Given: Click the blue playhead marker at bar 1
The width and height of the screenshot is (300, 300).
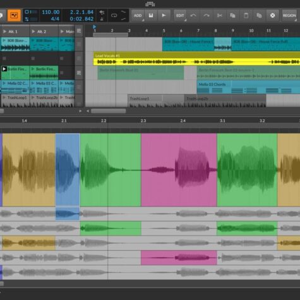Looking at the screenshot, I should point(94,27).
